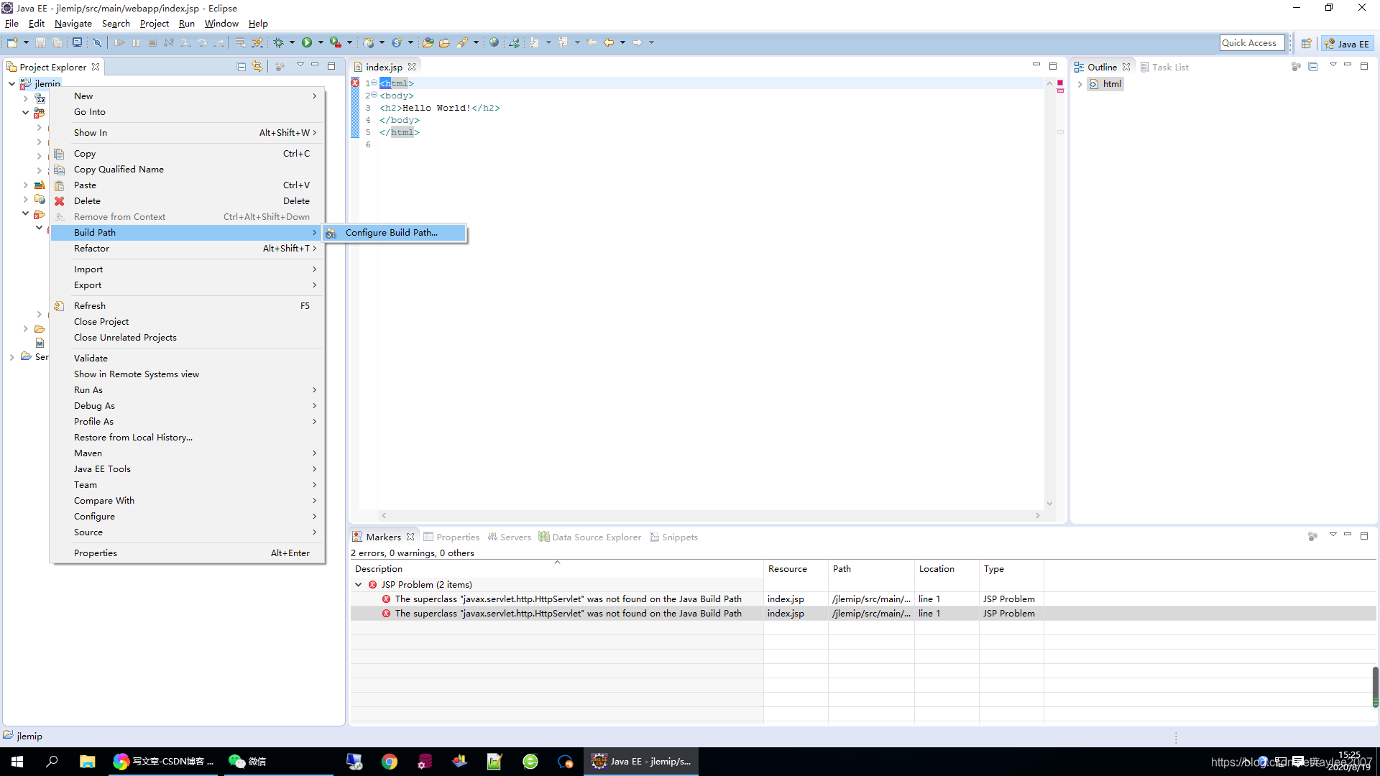This screenshot has width=1380, height=776.
Task: Toggle Link with Editor in Project Explorer
Action: click(257, 67)
